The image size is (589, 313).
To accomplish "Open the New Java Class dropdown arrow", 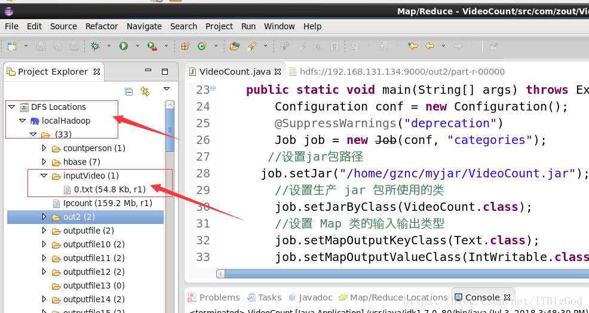I will (216, 46).
